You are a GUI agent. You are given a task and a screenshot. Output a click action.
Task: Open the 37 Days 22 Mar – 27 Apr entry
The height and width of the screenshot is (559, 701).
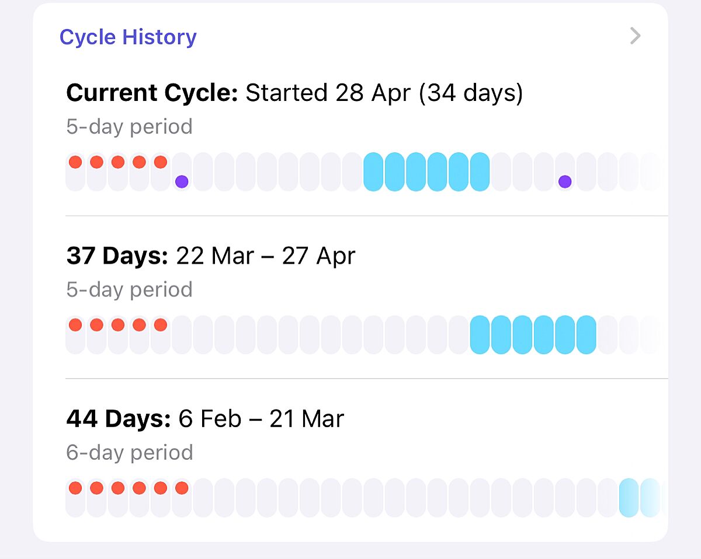pos(211,256)
